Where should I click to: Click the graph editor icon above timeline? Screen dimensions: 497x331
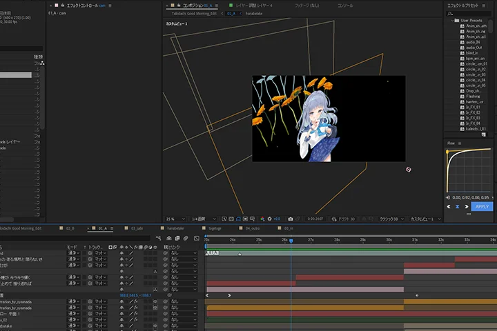197,238
